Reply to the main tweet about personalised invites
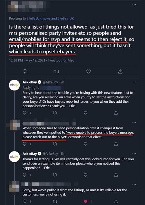Screen dimensions: 145x205 tap(25, 71)
